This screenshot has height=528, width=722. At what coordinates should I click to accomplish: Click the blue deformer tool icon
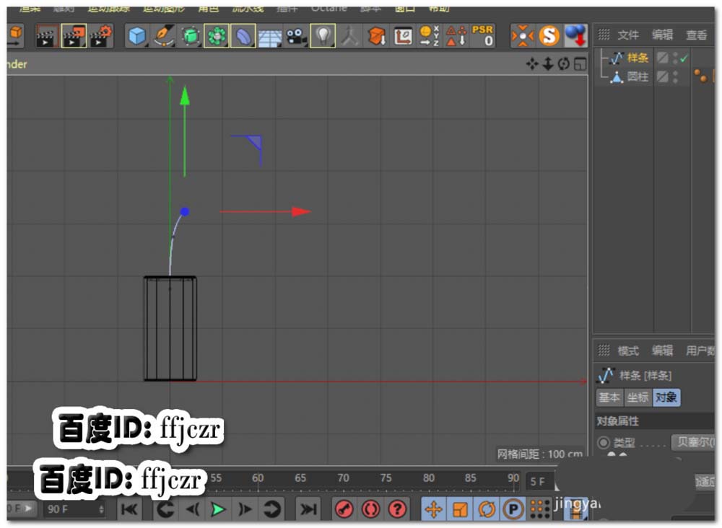pos(243,36)
